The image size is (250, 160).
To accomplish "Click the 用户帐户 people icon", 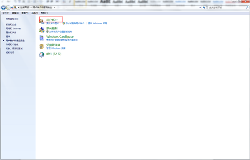I will click(x=42, y=21).
